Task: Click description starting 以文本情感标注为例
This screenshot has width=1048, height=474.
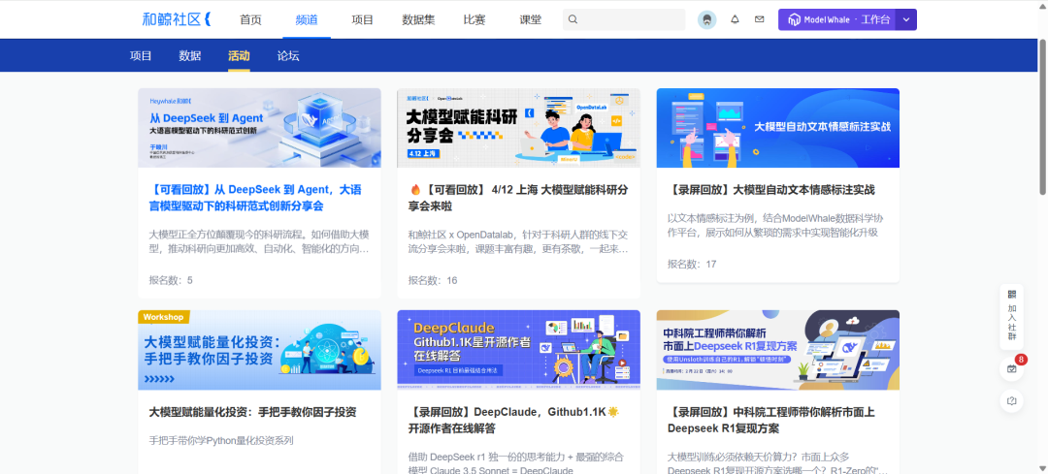Action: point(776,225)
